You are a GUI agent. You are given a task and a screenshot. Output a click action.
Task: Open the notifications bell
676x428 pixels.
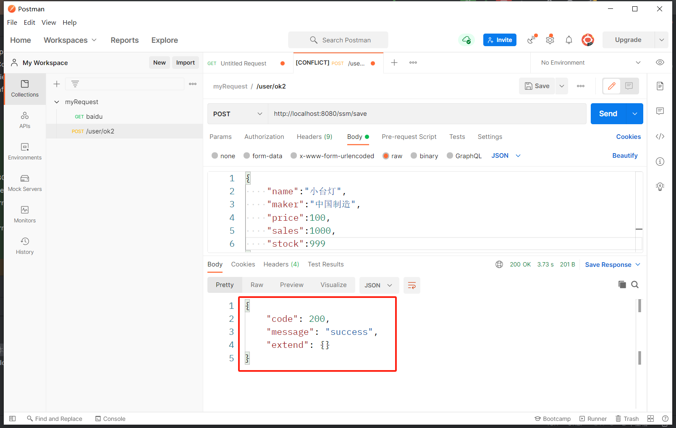tap(569, 40)
